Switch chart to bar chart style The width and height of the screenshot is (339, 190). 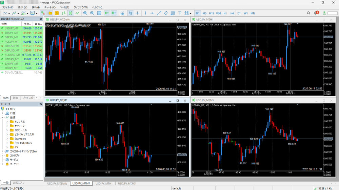(x=64, y=13)
